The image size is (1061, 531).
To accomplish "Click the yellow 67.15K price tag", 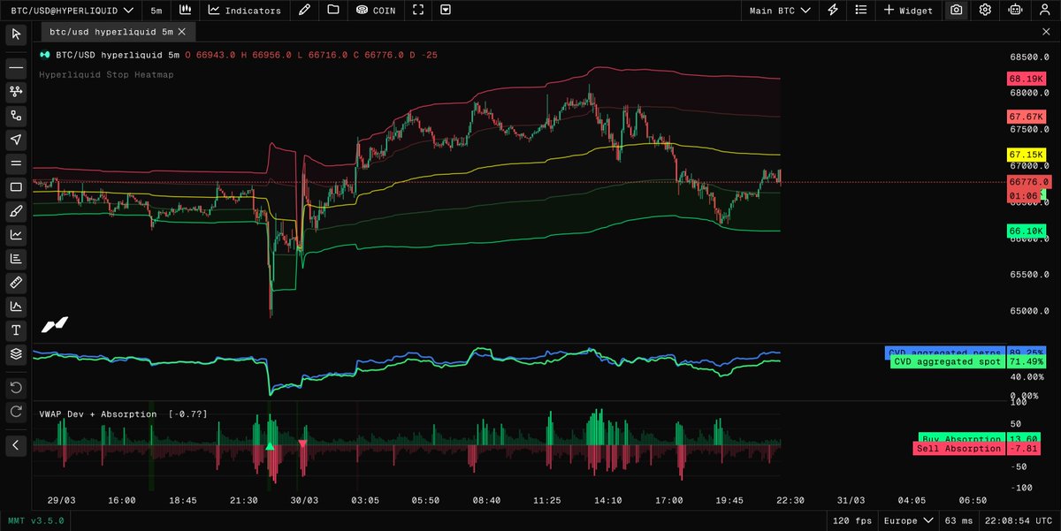I will 1027,155.
